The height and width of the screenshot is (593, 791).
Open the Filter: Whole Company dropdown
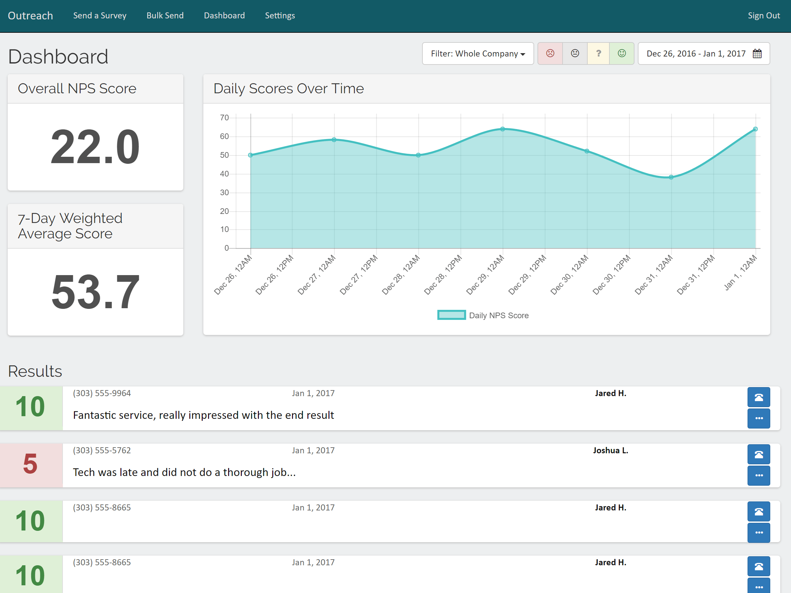[478, 53]
